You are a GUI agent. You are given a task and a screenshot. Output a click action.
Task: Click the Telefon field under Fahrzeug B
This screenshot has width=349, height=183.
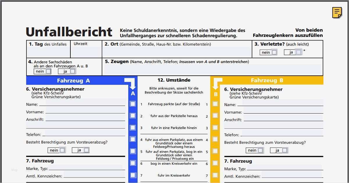pos(282,133)
